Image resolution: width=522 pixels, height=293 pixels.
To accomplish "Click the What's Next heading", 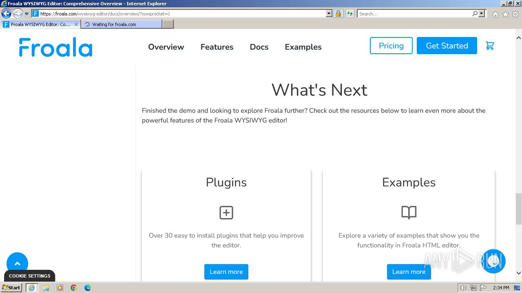I will click(x=319, y=90).
